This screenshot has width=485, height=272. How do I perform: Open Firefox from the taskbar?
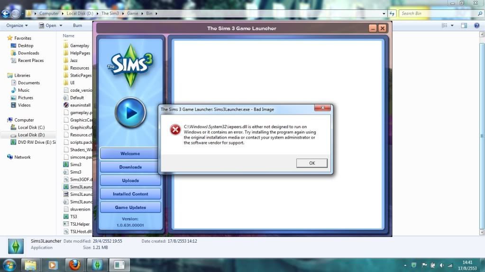[74, 265]
